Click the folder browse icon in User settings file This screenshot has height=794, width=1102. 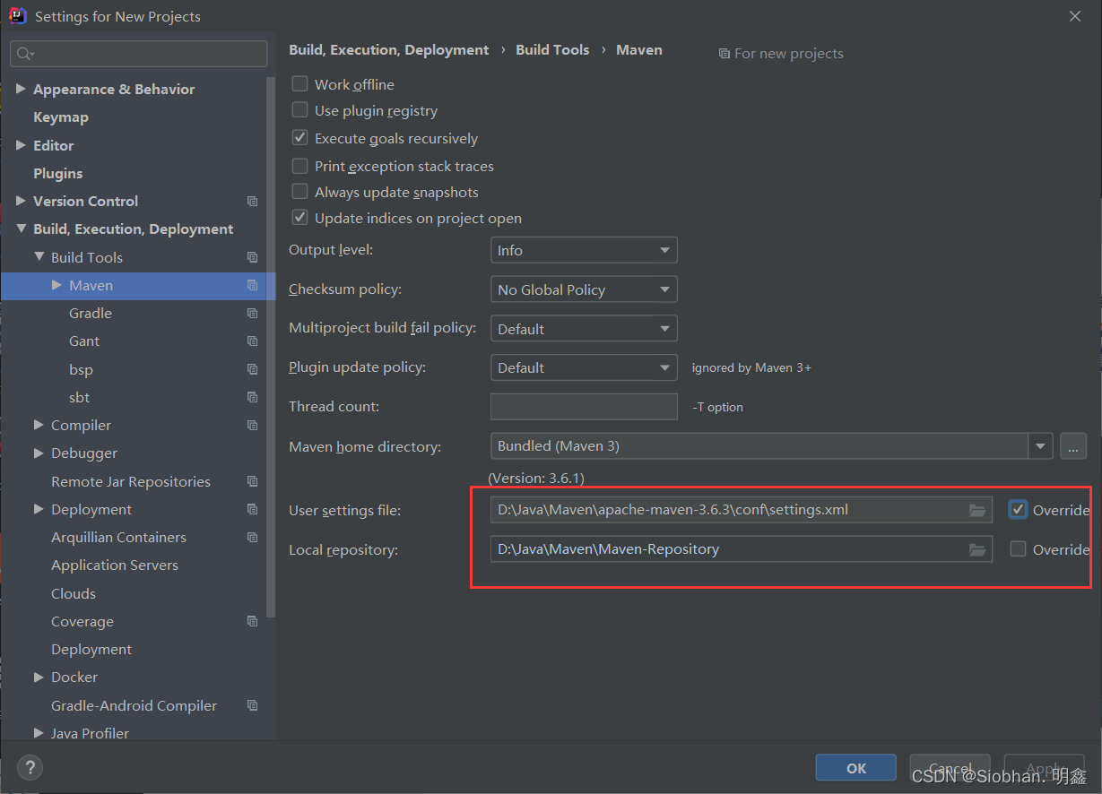pyautogui.click(x=977, y=510)
